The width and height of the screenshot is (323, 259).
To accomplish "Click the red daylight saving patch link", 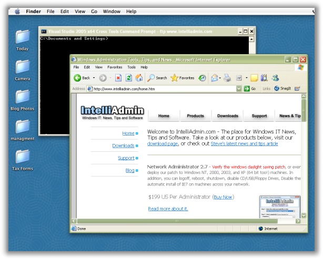I will pyautogui.click(x=249, y=167).
